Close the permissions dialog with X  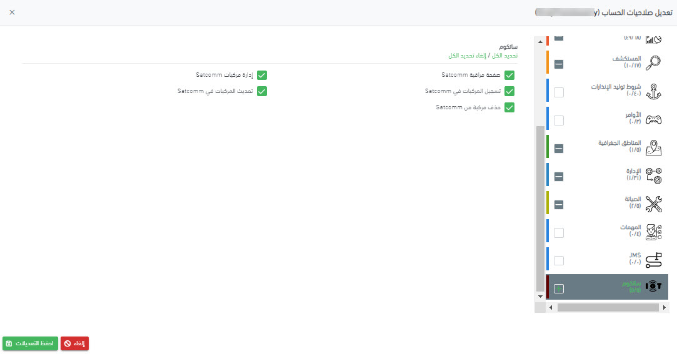(x=12, y=12)
